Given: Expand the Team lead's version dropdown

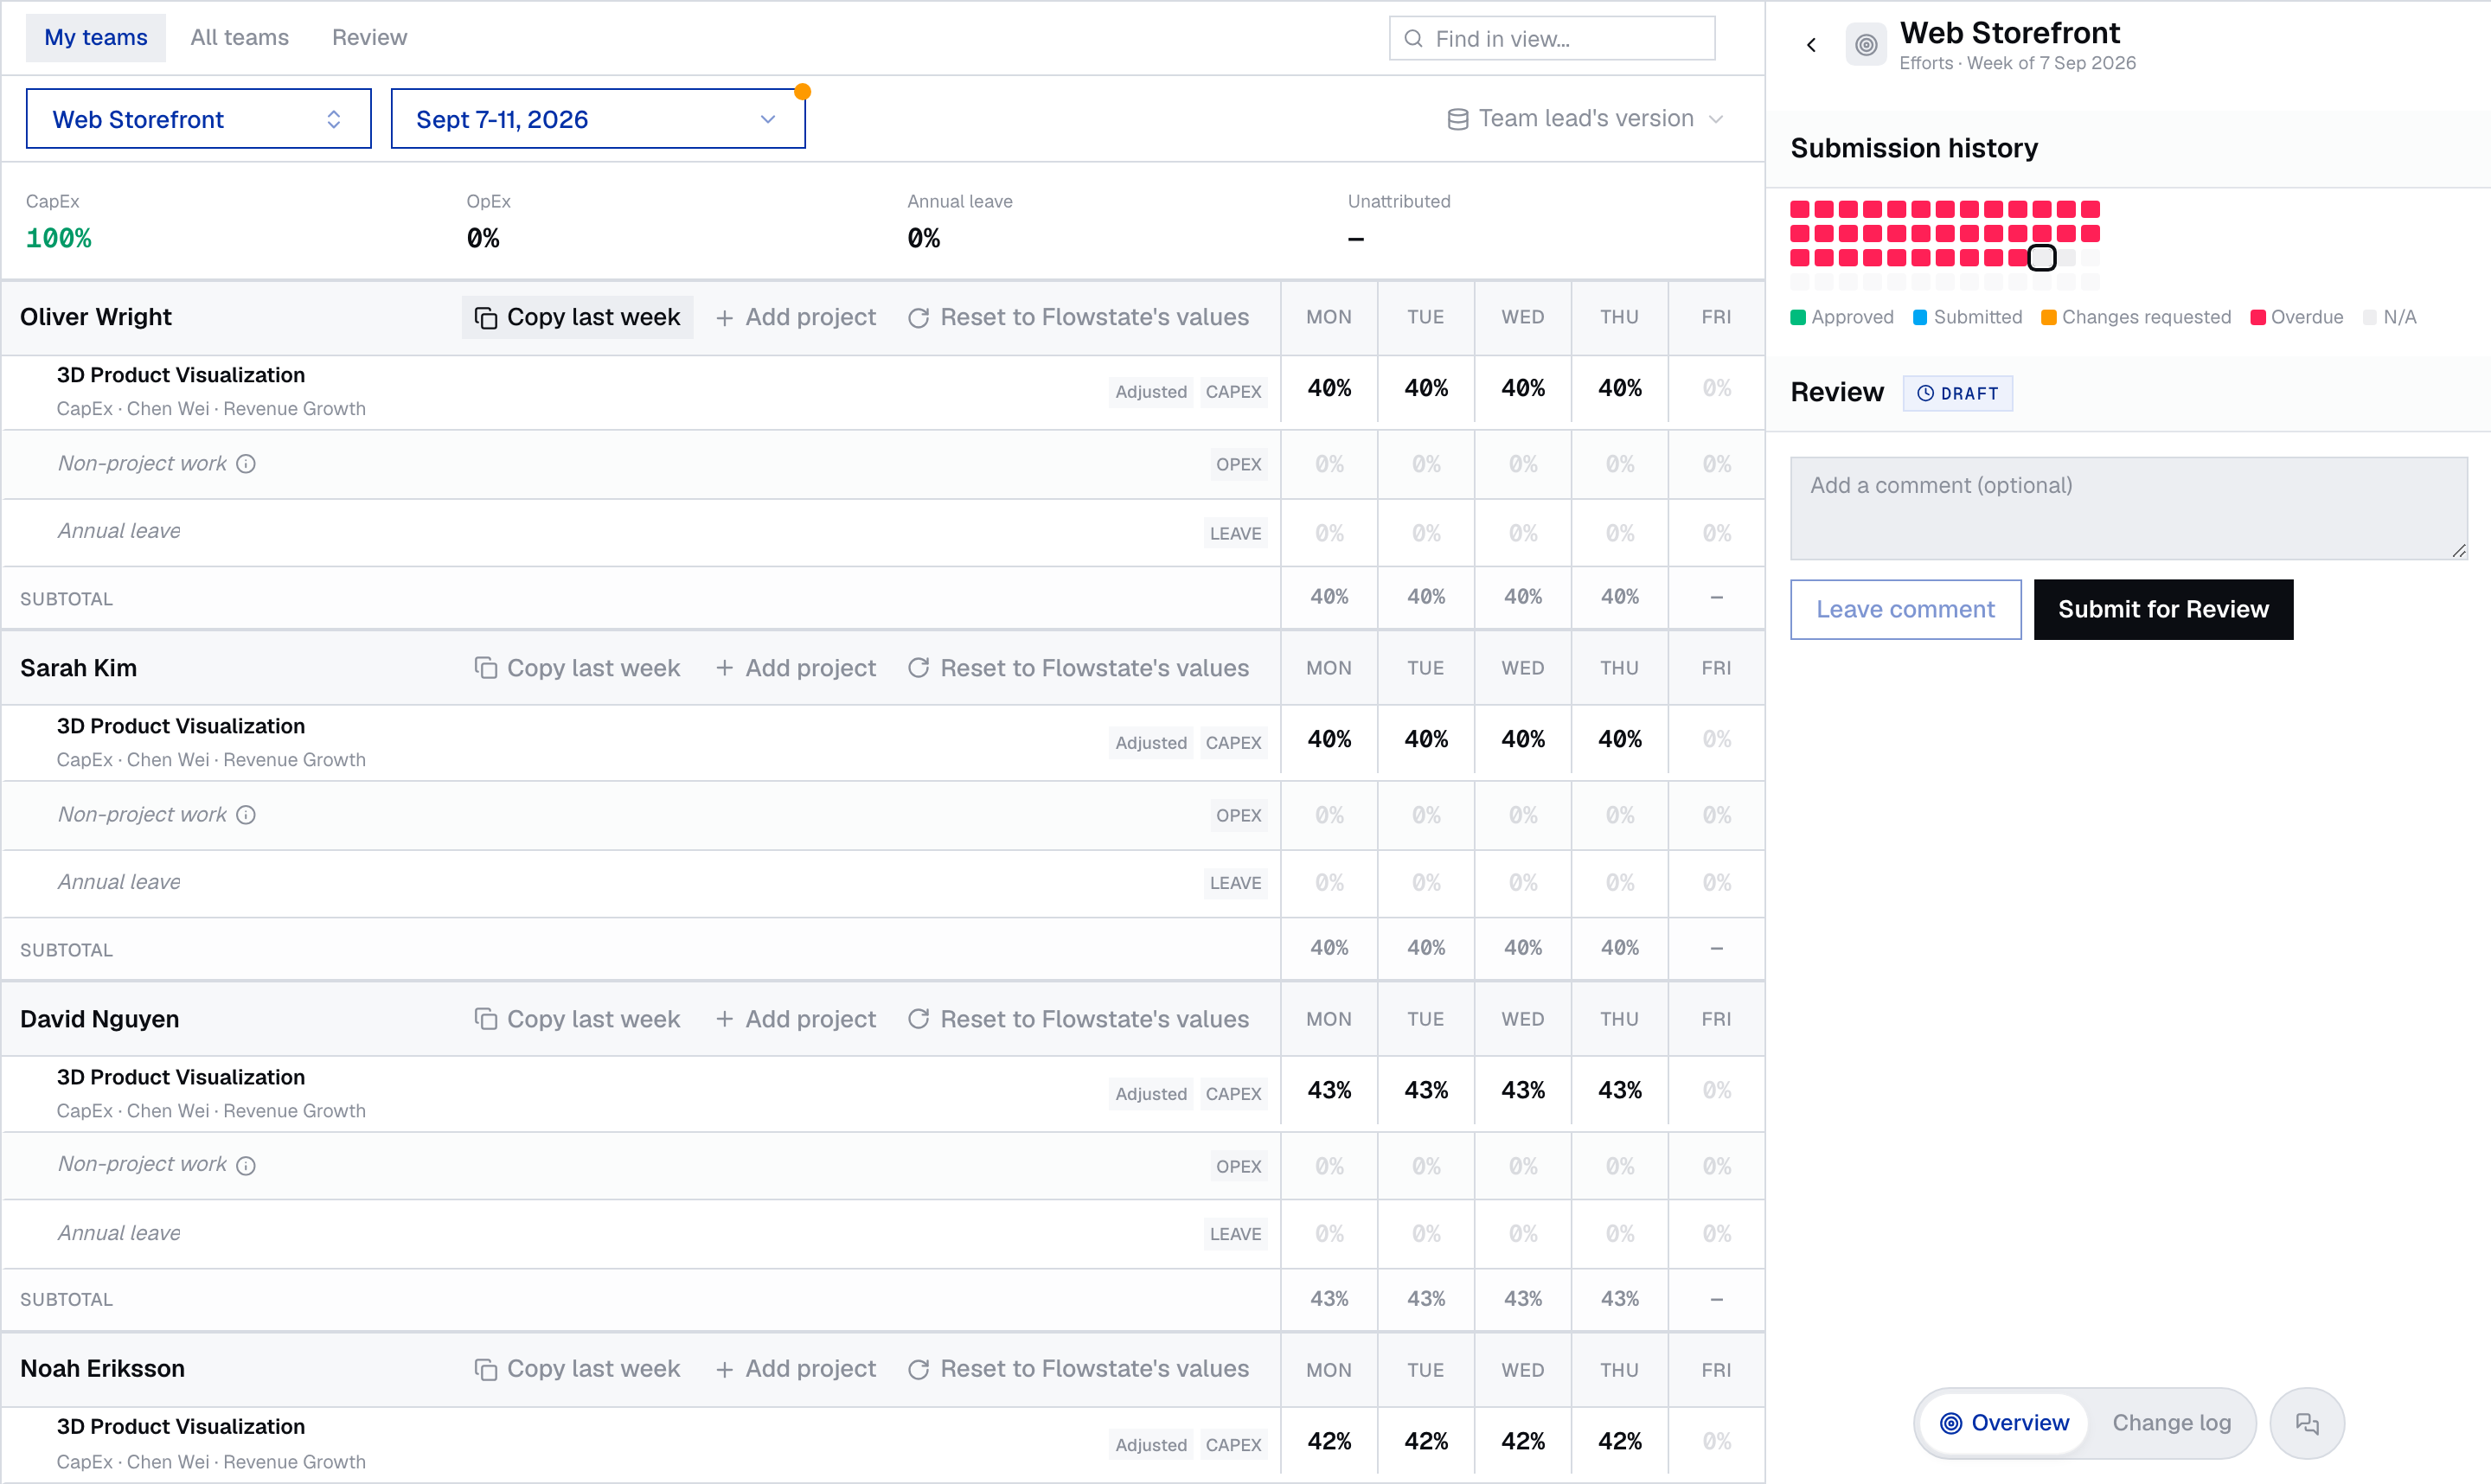Looking at the screenshot, I should [x=1585, y=119].
